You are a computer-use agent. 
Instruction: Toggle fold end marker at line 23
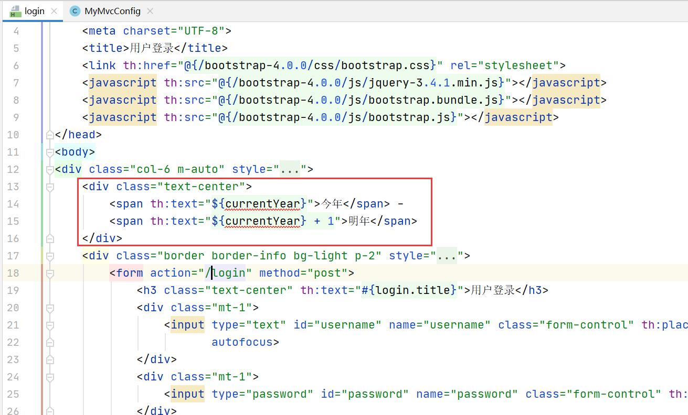50,359
